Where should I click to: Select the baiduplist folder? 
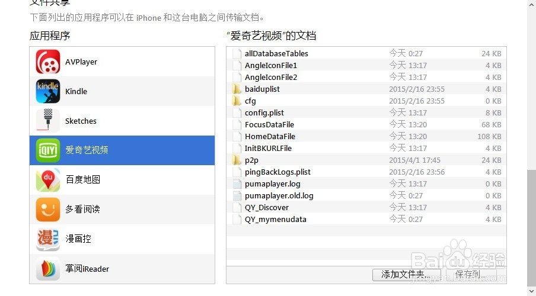point(366,89)
